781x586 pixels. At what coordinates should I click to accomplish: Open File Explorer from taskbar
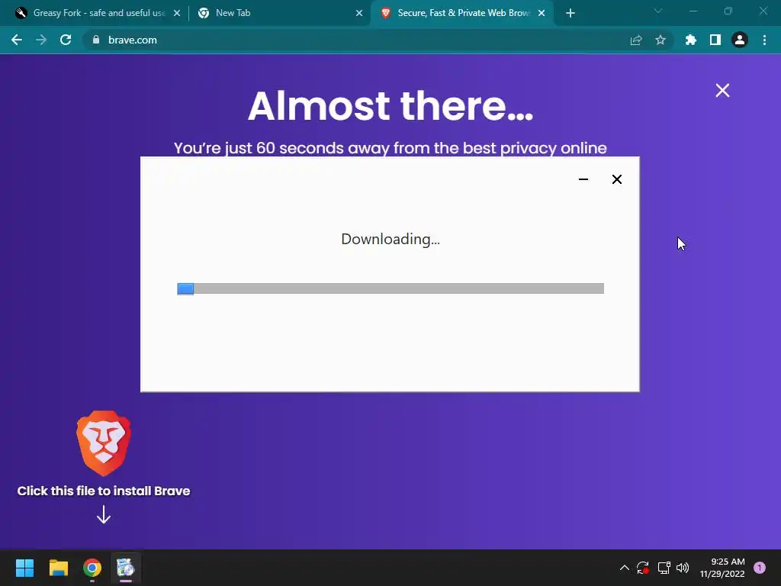pos(58,568)
